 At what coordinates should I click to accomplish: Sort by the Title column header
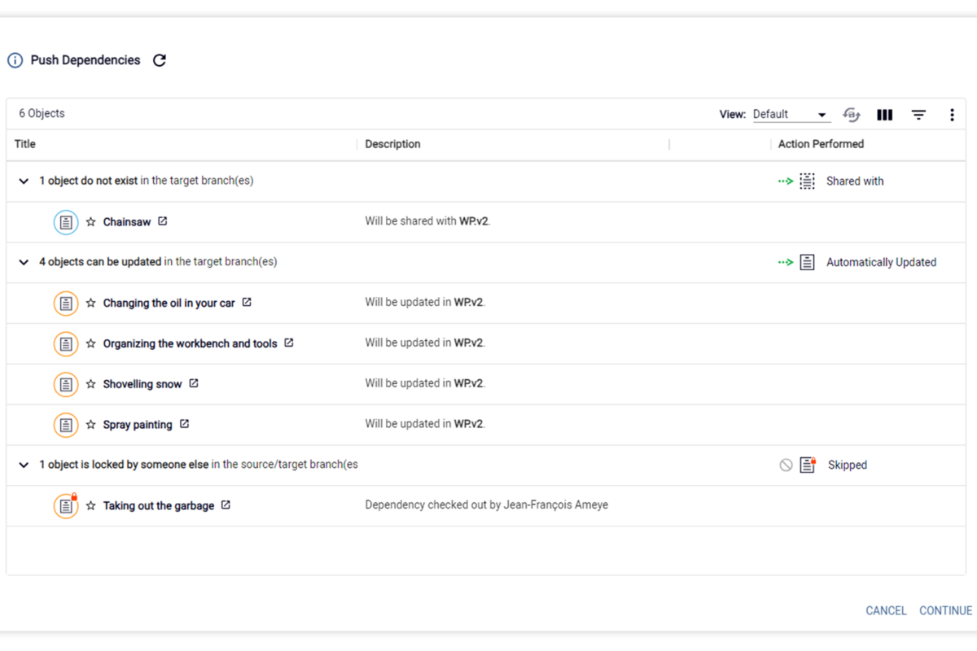tap(25, 144)
